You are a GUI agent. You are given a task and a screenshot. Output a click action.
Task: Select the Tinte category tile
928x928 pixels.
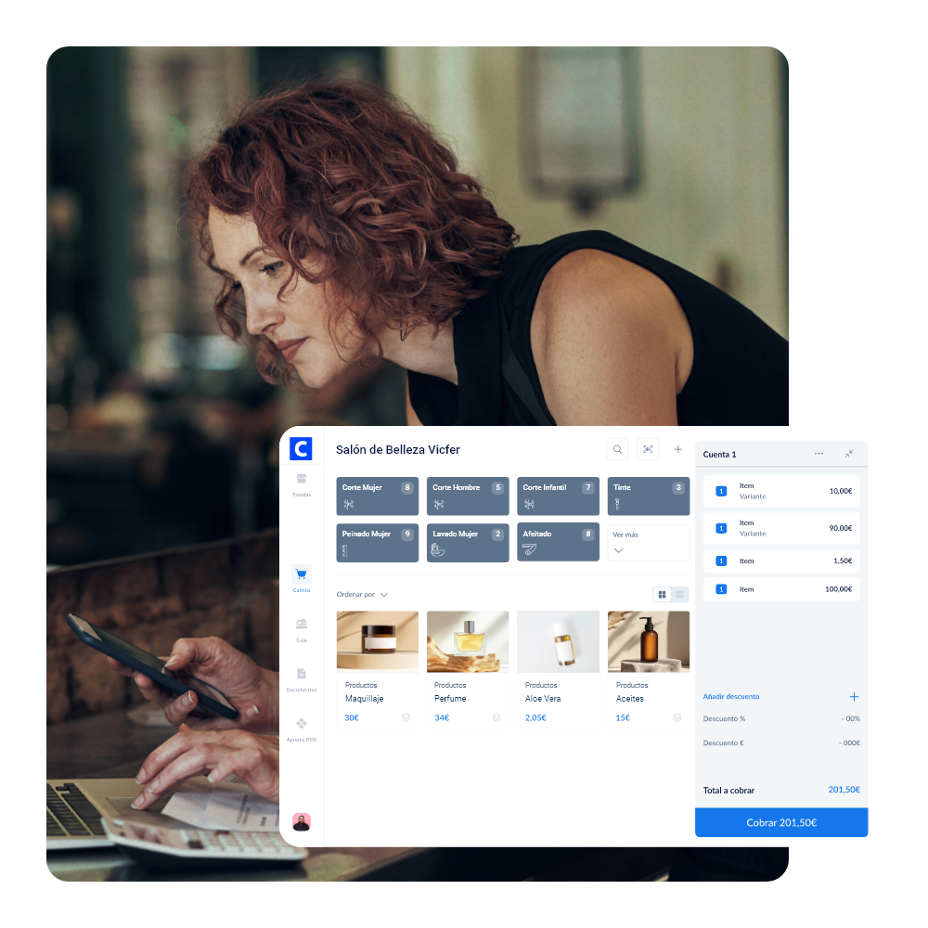tap(648, 496)
